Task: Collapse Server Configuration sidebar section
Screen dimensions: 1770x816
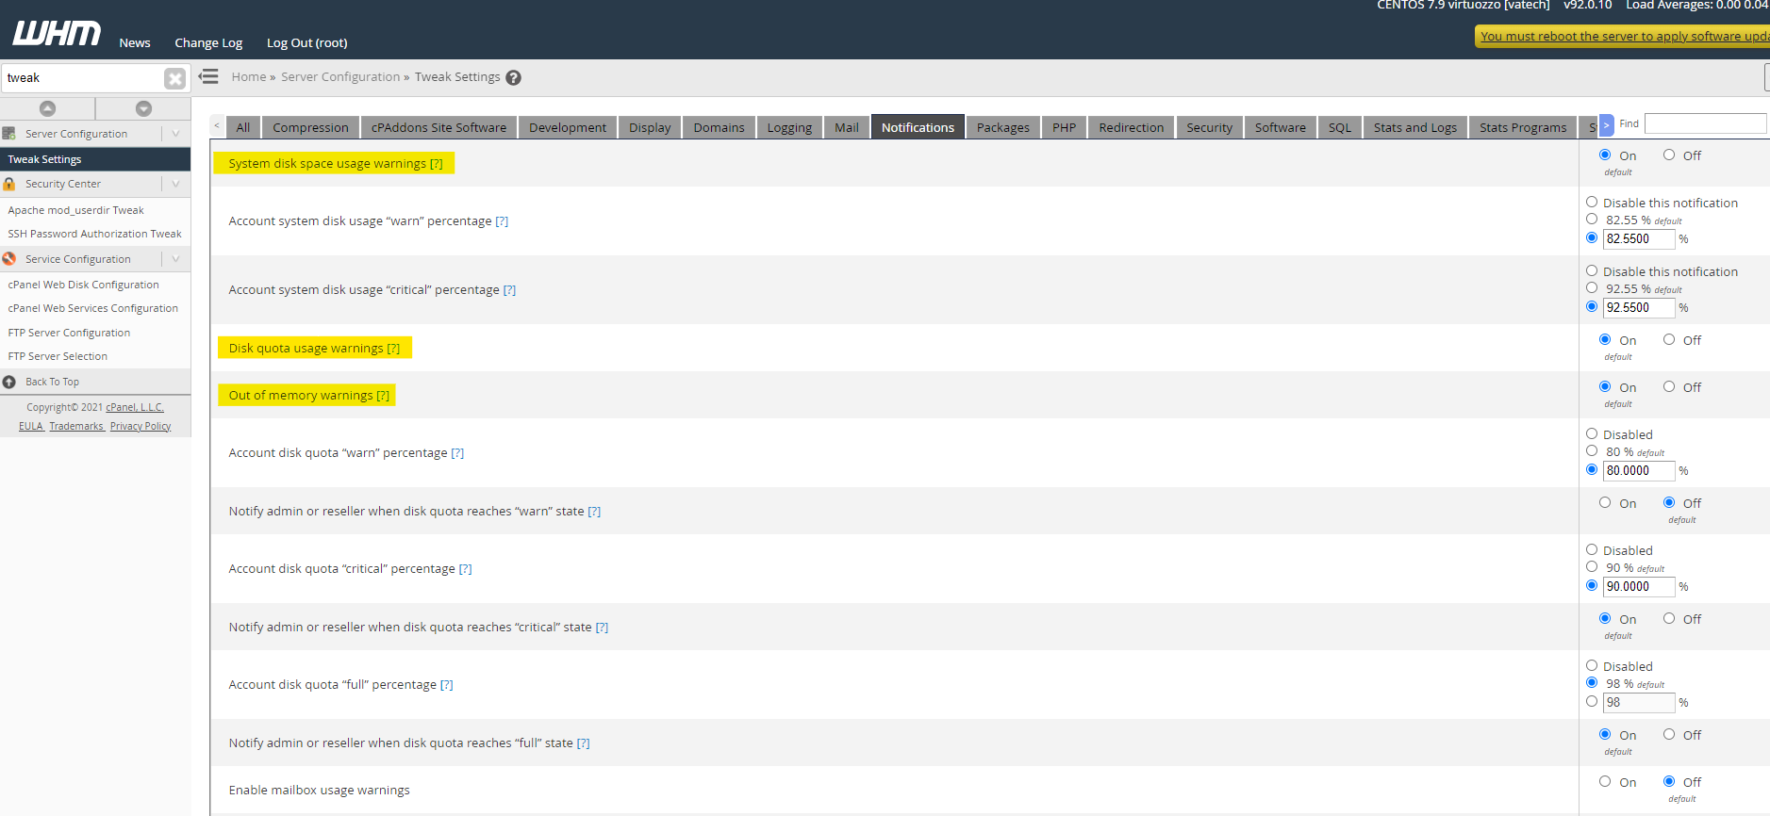Action: 175,134
